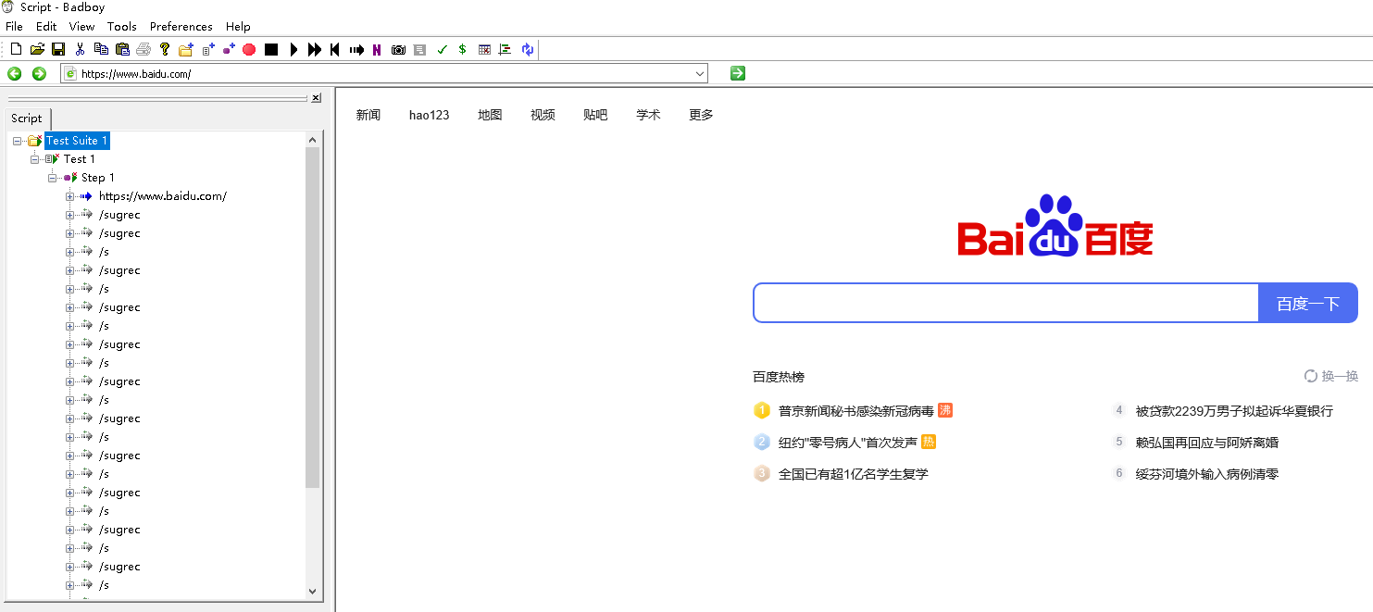Capture a snapshot with the camera icon
Viewport: 1373px width, 612px height.
point(398,49)
